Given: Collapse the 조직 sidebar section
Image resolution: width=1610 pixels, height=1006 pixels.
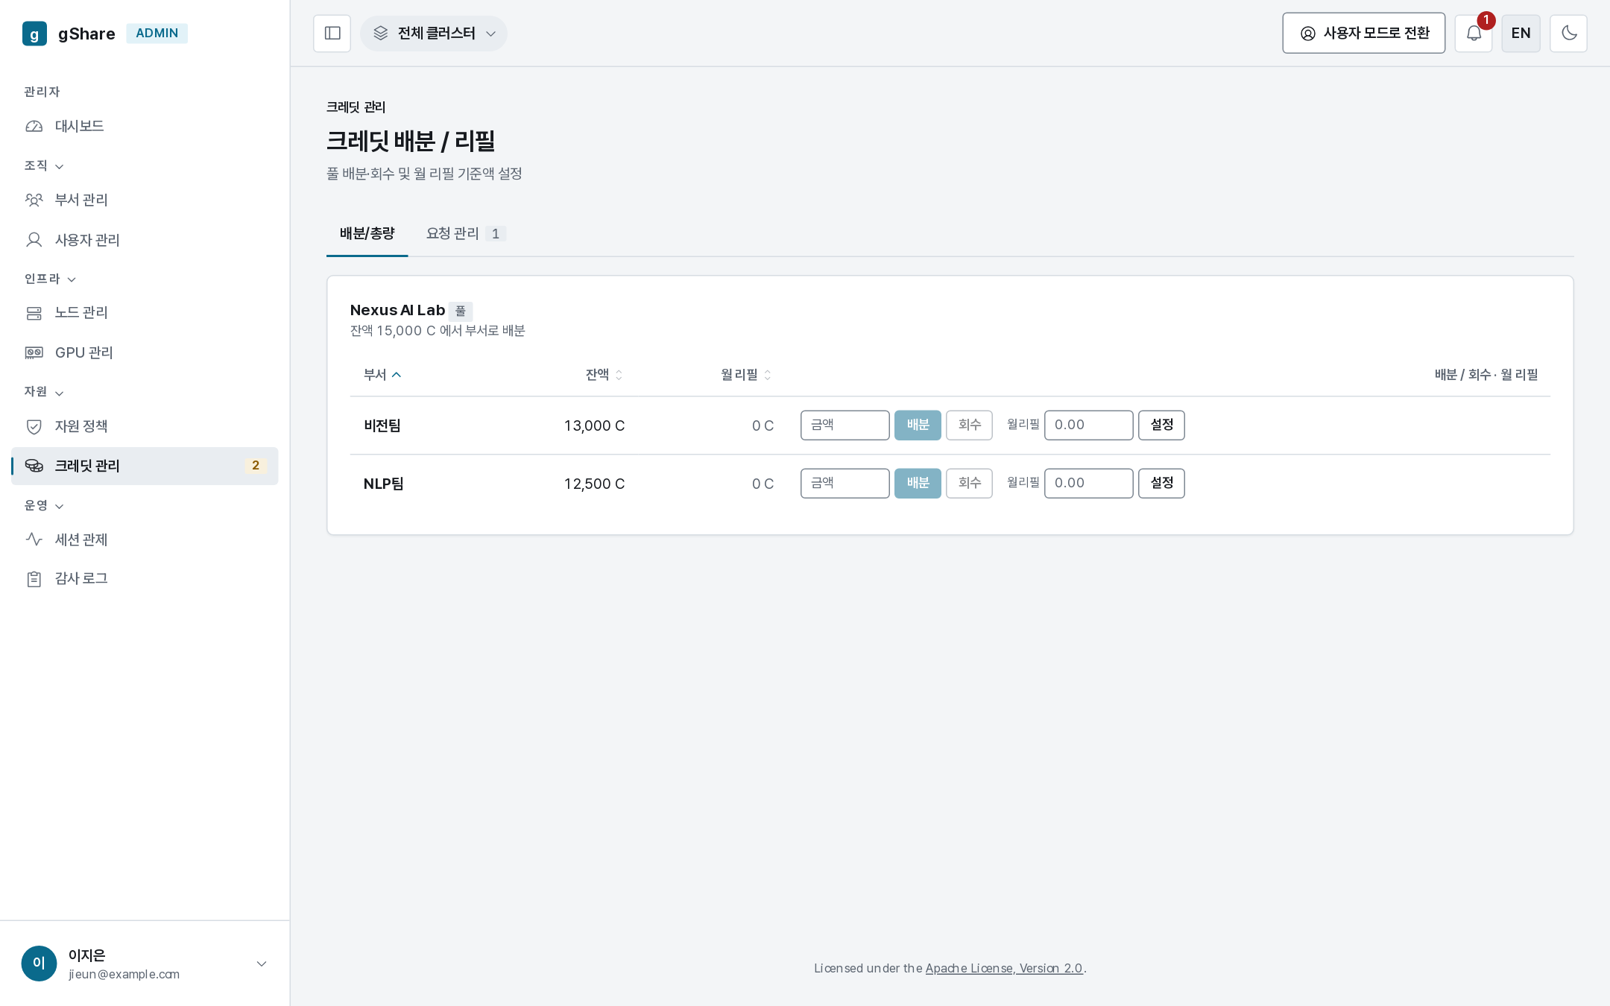Looking at the screenshot, I should click(x=44, y=165).
